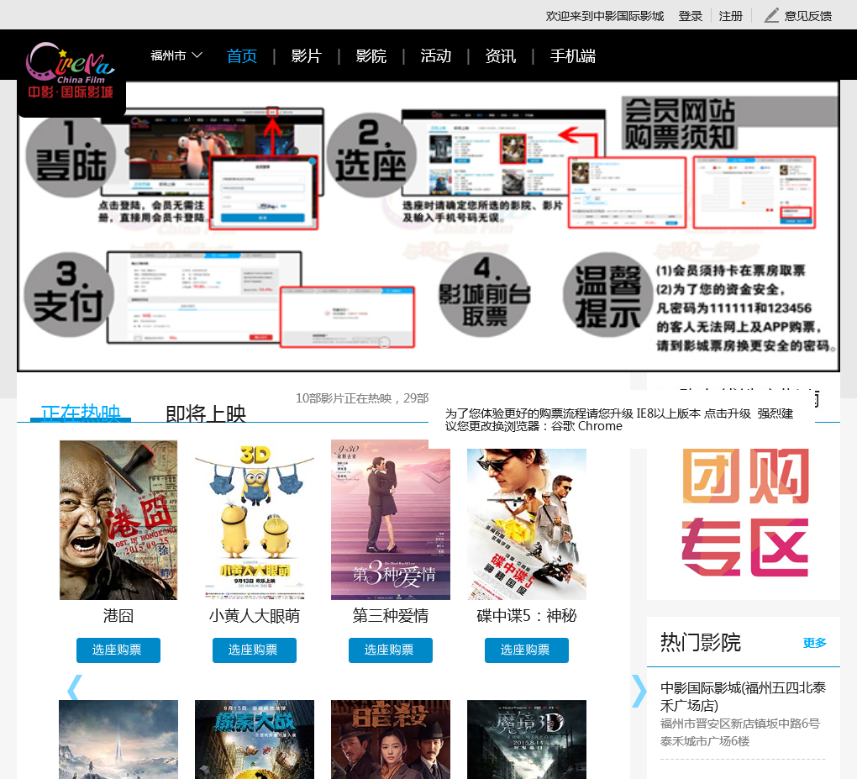Click 选座购票 under 小黄人大眼萌
The height and width of the screenshot is (779, 857).
click(x=254, y=650)
